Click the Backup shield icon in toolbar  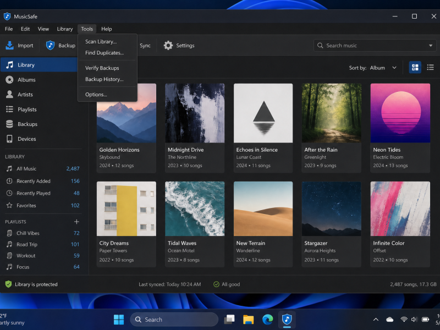[x=50, y=45]
